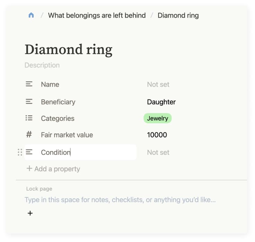Open the 'What belongings are left behind' breadcrumb
Viewport: 255px width, 242px height.
pos(97,15)
